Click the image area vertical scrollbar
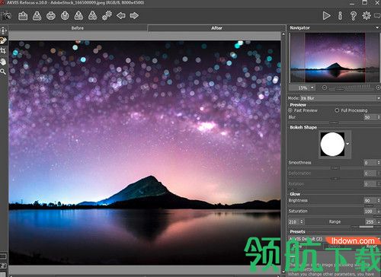The width and height of the screenshot is (381, 277). coord(283,152)
